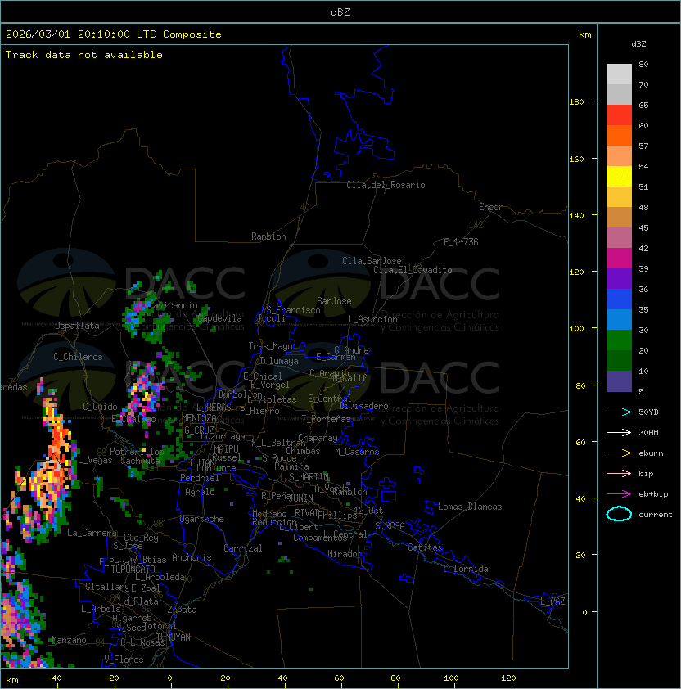The height and width of the screenshot is (689, 681).
Task: Click the 'MAIPU' map label
Action: (x=226, y=449)
